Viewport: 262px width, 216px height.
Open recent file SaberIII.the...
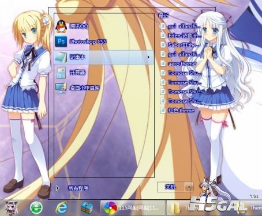[x=180, y=45]
